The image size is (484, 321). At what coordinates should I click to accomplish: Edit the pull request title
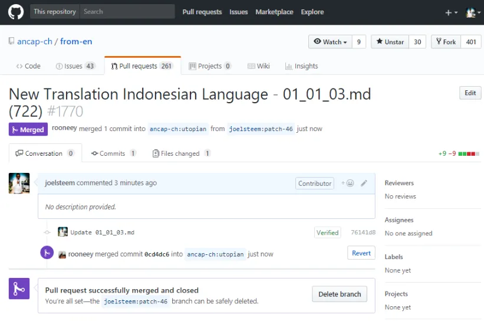(470, 93)
